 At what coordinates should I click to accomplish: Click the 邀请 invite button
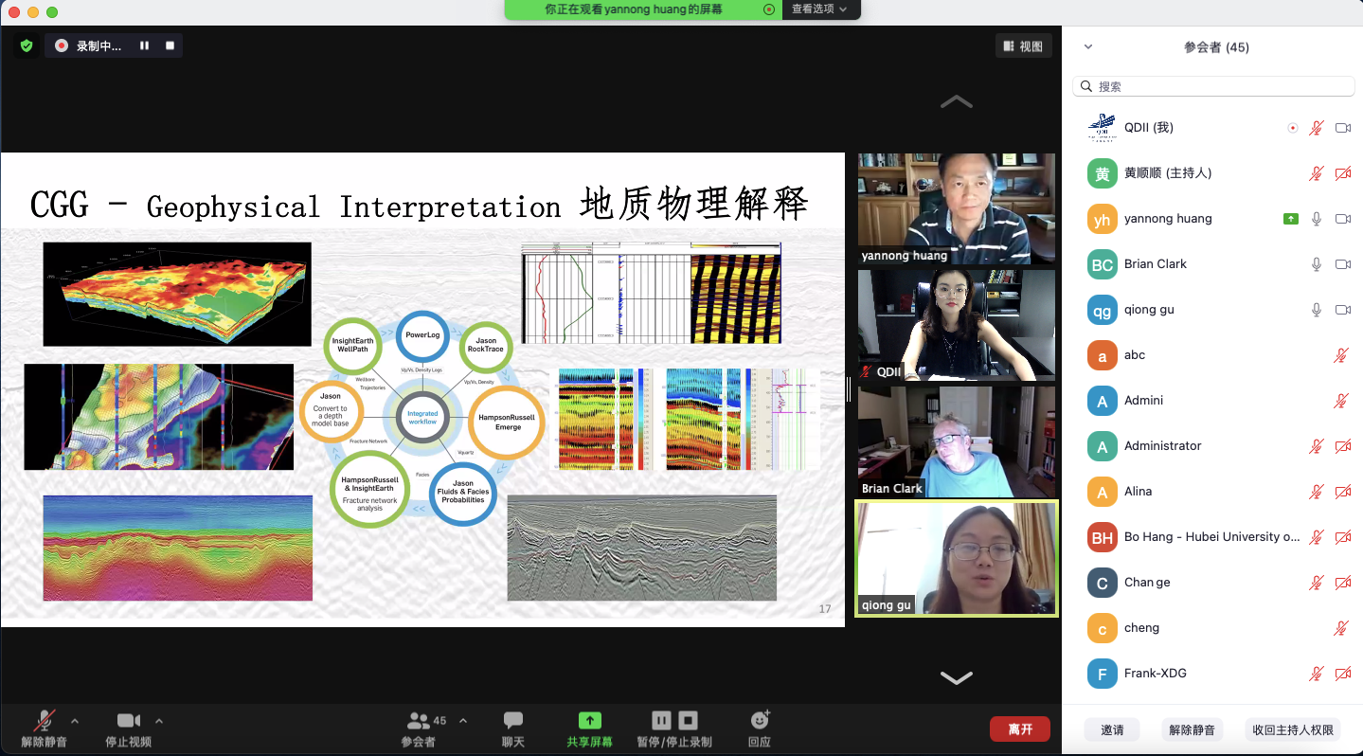click(x=1112, y=729)
